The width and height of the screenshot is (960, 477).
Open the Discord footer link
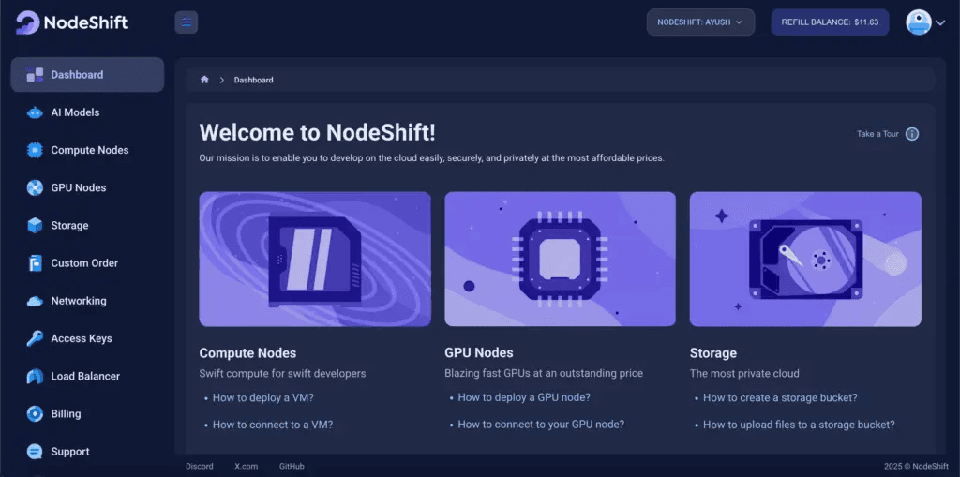(x=200, y=466)
